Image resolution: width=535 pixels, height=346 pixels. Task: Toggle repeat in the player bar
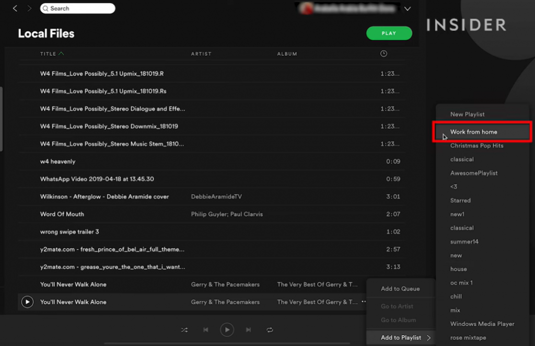pos(270,330)
